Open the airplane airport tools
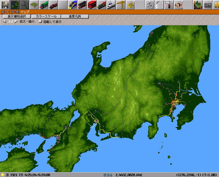This screenshot has width=219, height=177. 111,5
